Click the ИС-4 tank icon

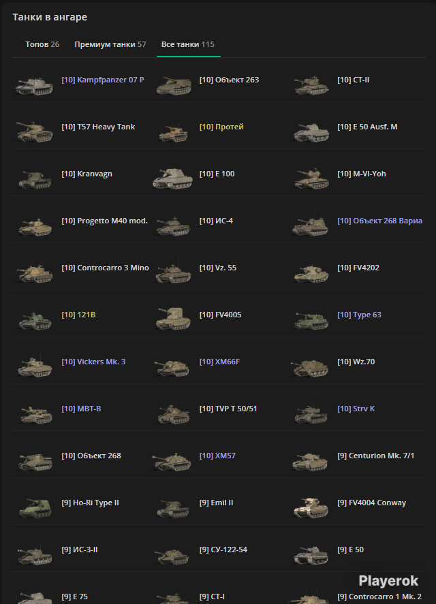pyautogui.click(x=173, y=226)
